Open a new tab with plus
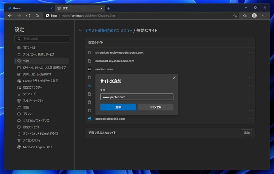Image resolution: width=274 pixels, height=174 pixels. (x=109, y=8)
